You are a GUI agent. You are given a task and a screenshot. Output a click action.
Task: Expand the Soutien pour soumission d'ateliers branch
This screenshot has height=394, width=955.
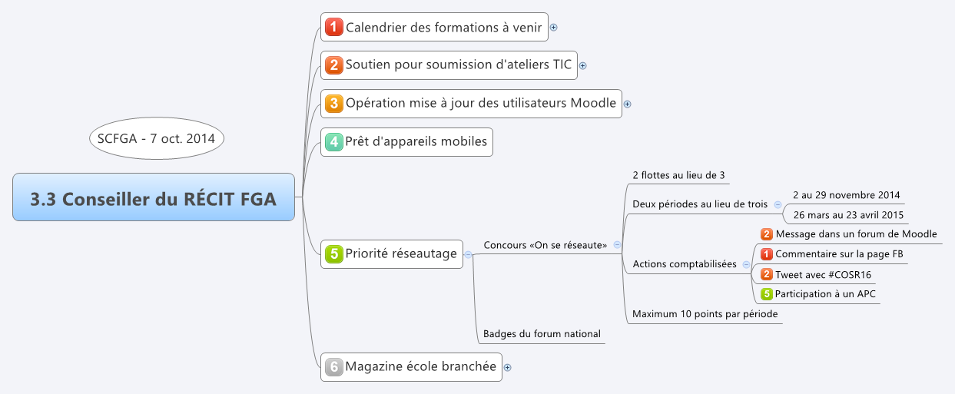click(582, 66)
